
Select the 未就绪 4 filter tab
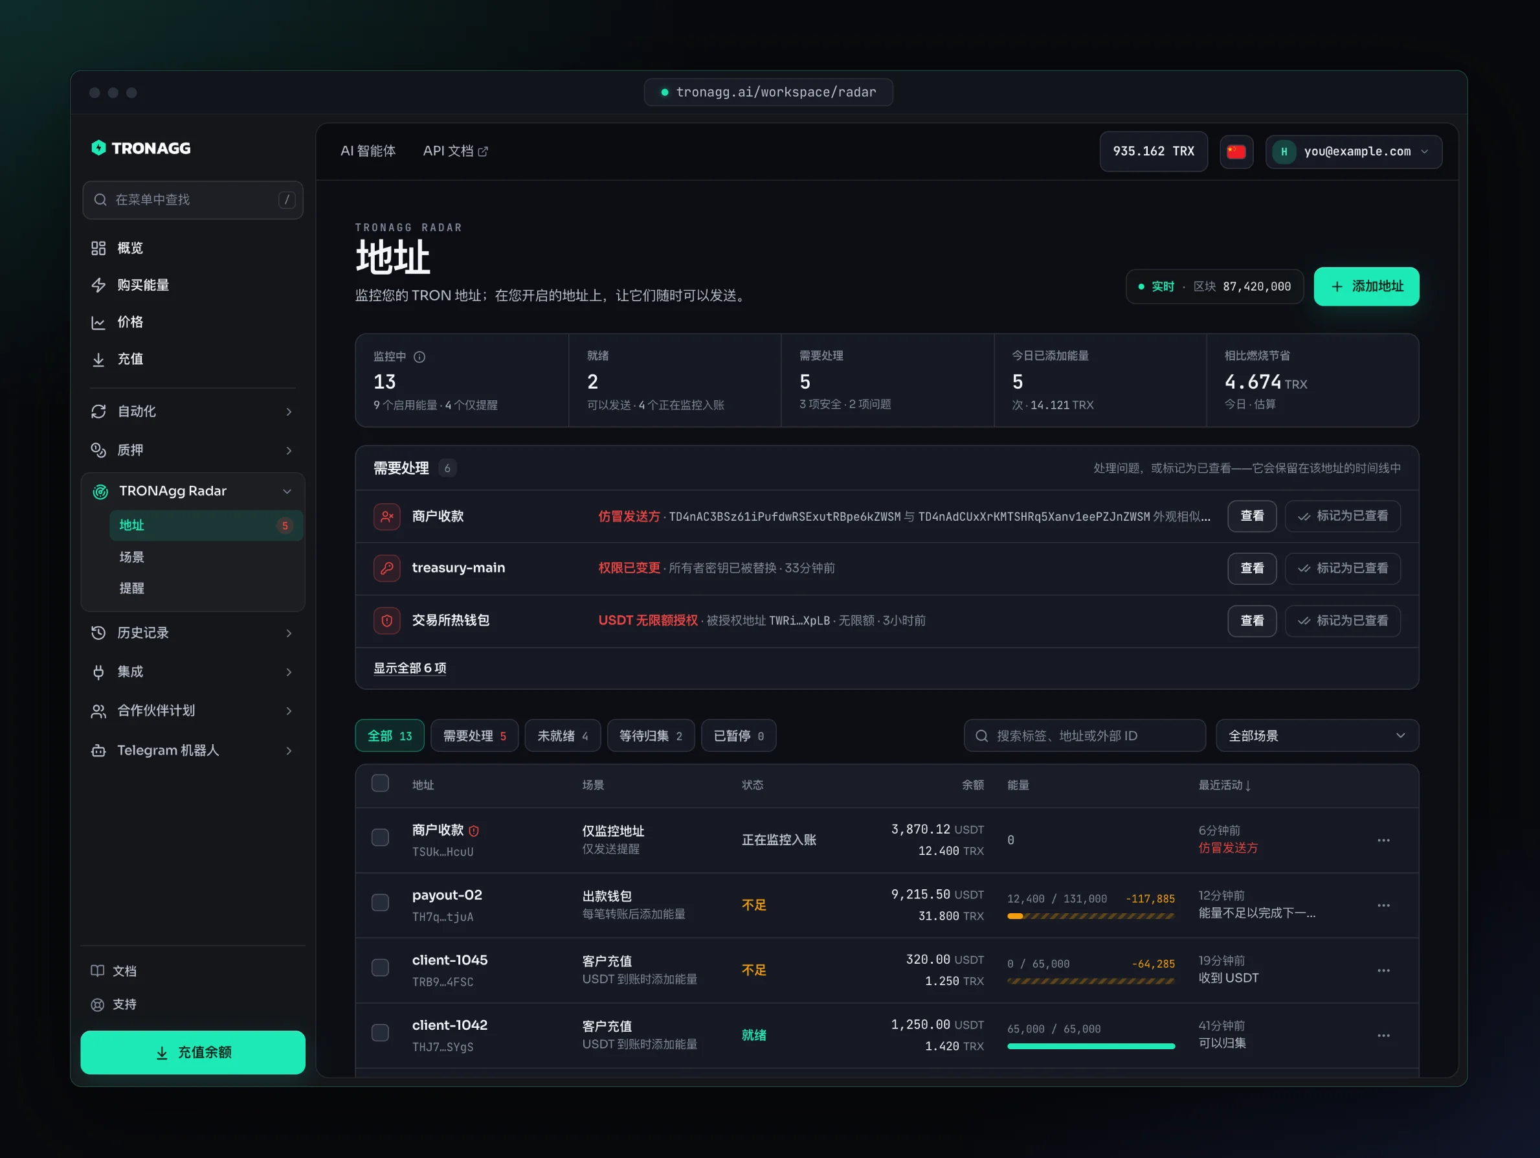pos(563,736)
